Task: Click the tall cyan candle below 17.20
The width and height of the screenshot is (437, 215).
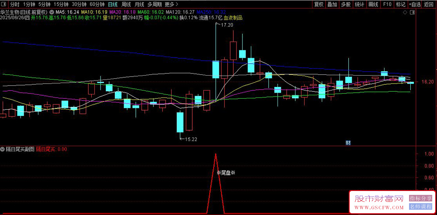Action: tap(215, 69)
